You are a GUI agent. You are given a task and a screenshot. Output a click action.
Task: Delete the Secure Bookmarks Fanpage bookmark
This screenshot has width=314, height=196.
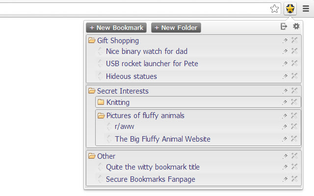tap(294, 179)
